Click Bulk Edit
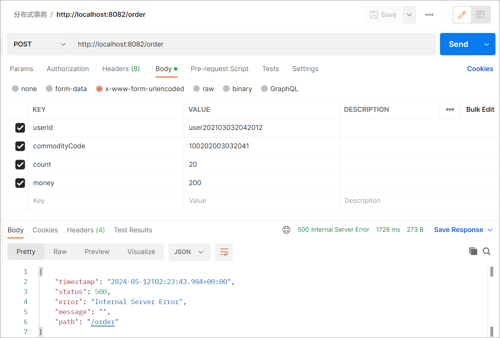 [x=480, y=110]
